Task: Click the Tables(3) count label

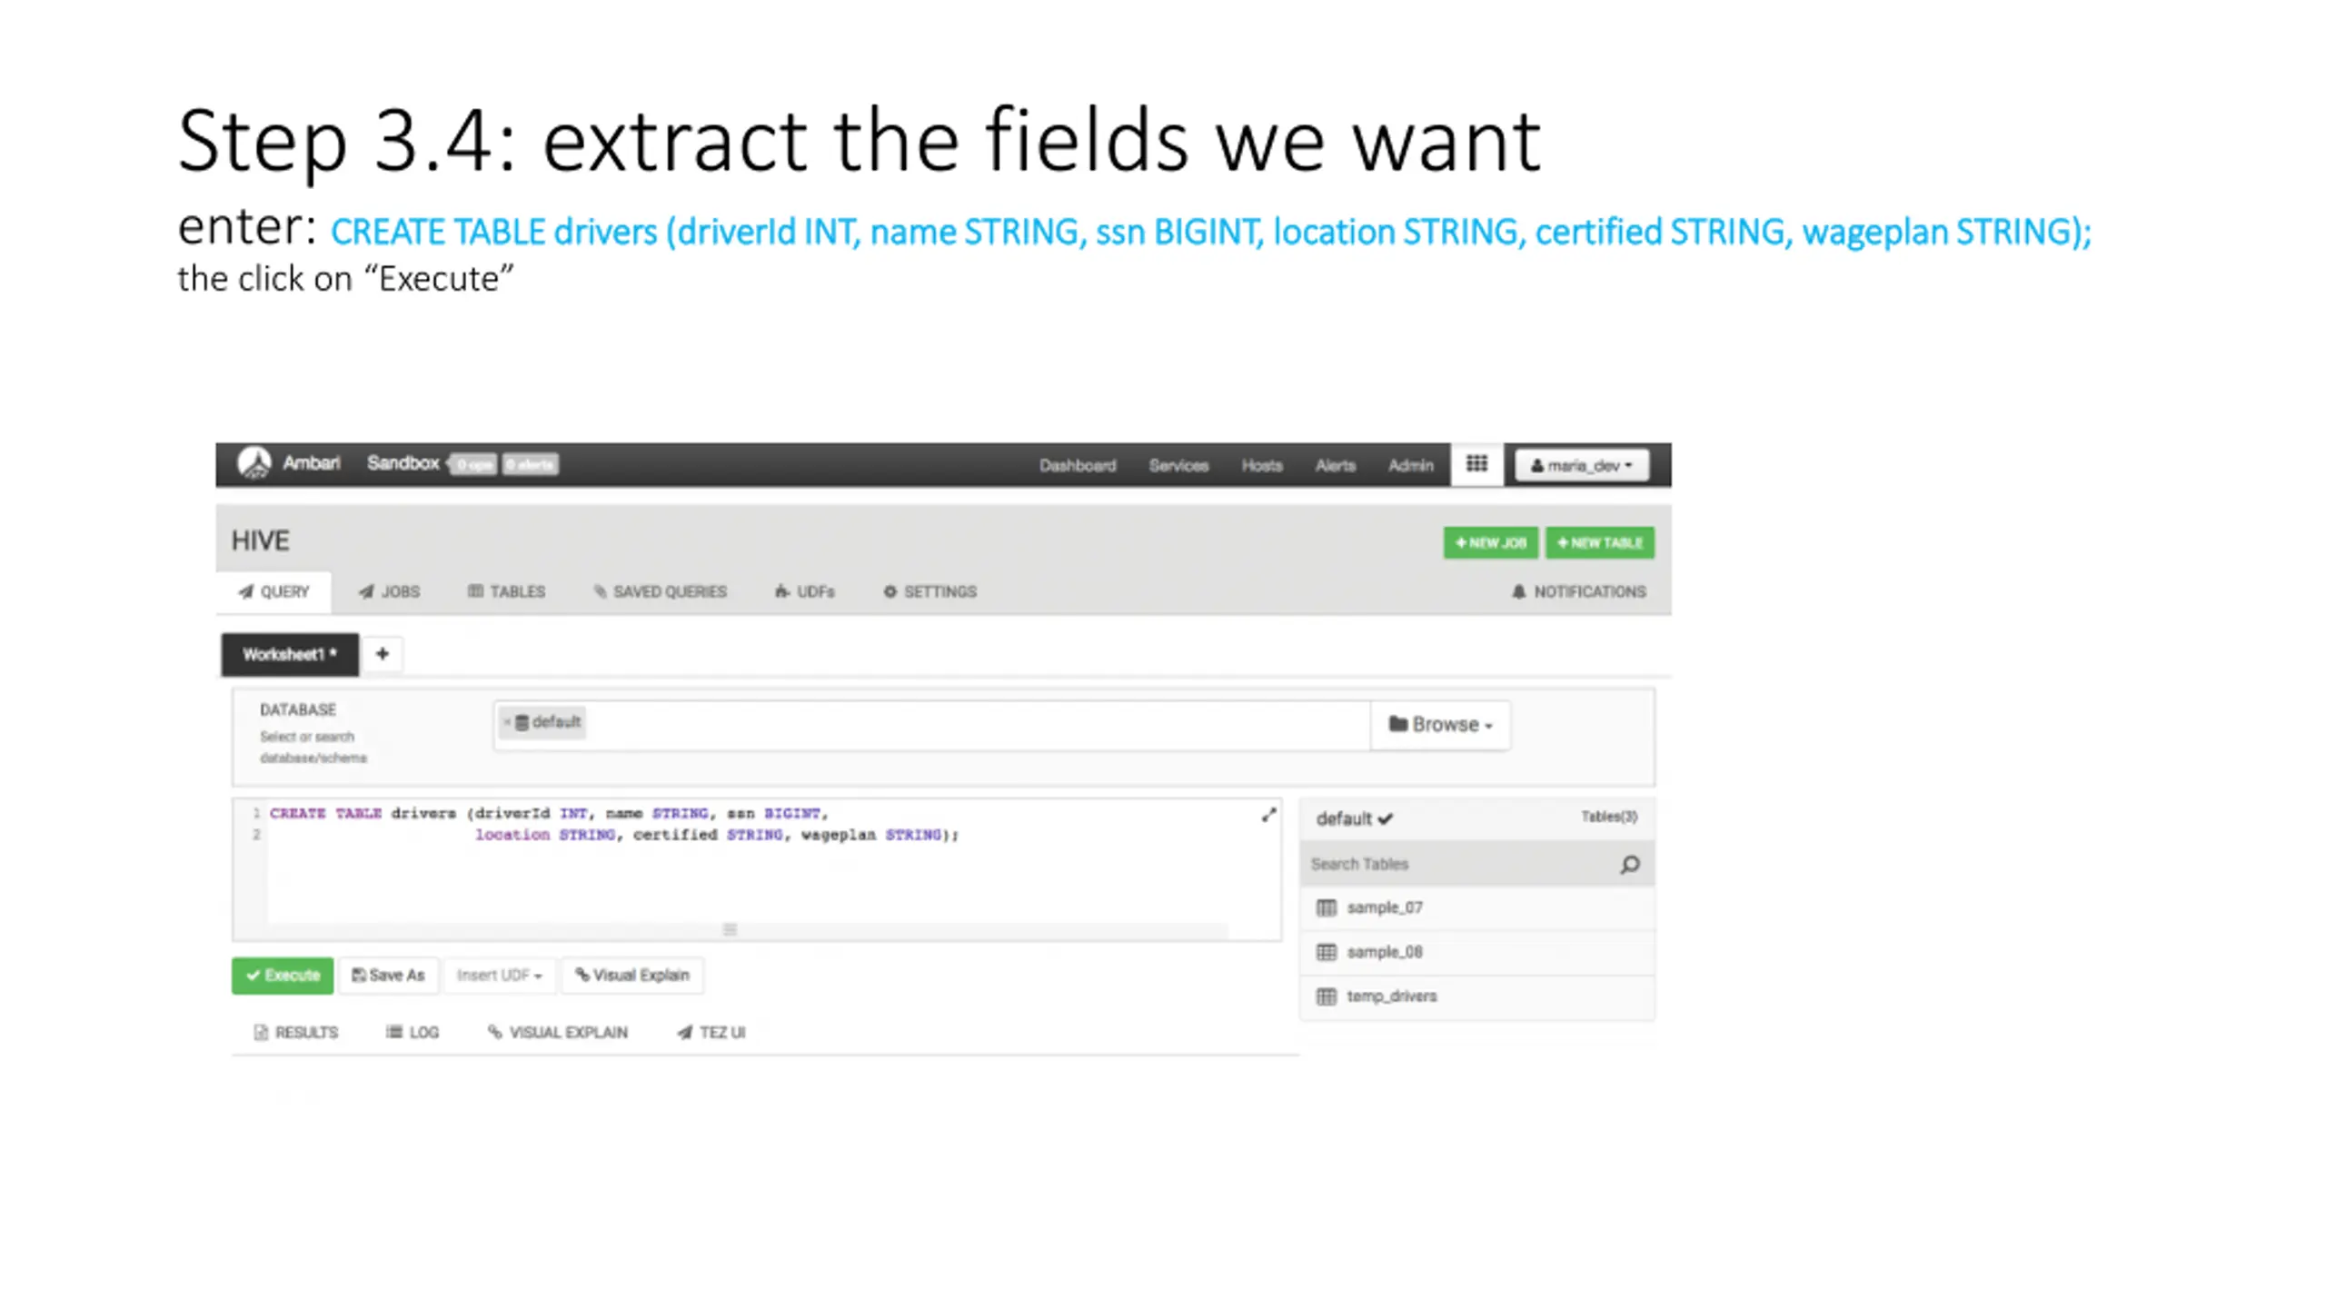Action: click(1608, 817)
